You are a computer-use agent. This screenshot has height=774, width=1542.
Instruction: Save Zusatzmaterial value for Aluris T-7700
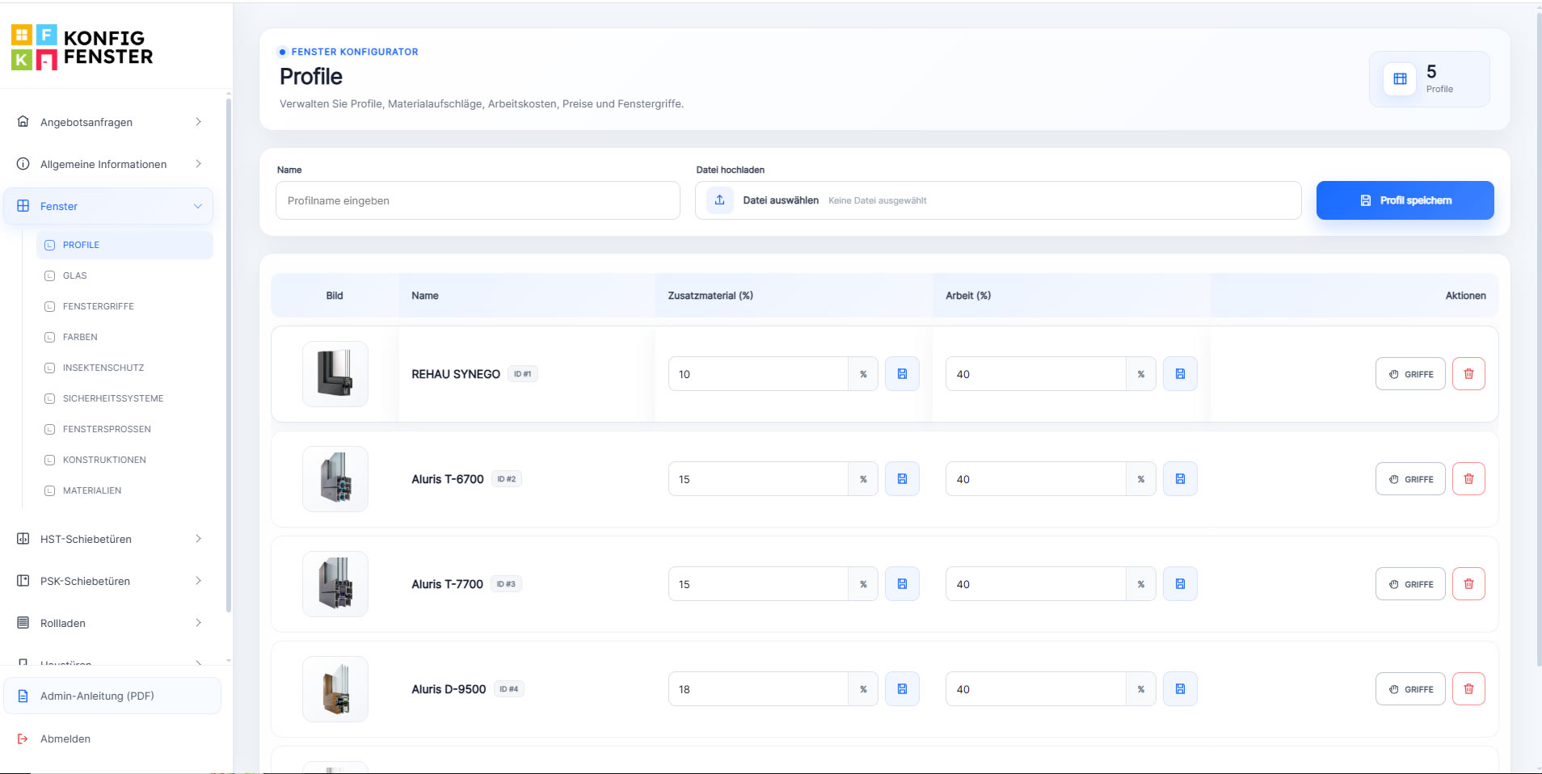pos(902,584)
